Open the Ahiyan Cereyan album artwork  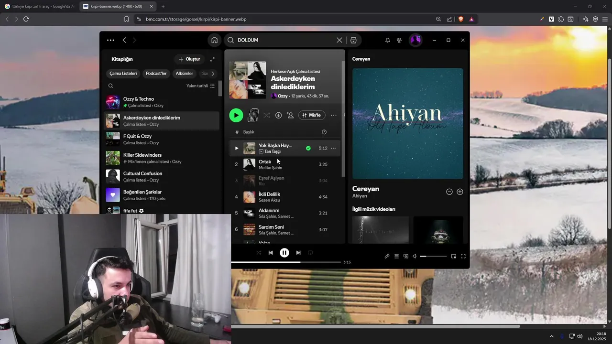408,123
